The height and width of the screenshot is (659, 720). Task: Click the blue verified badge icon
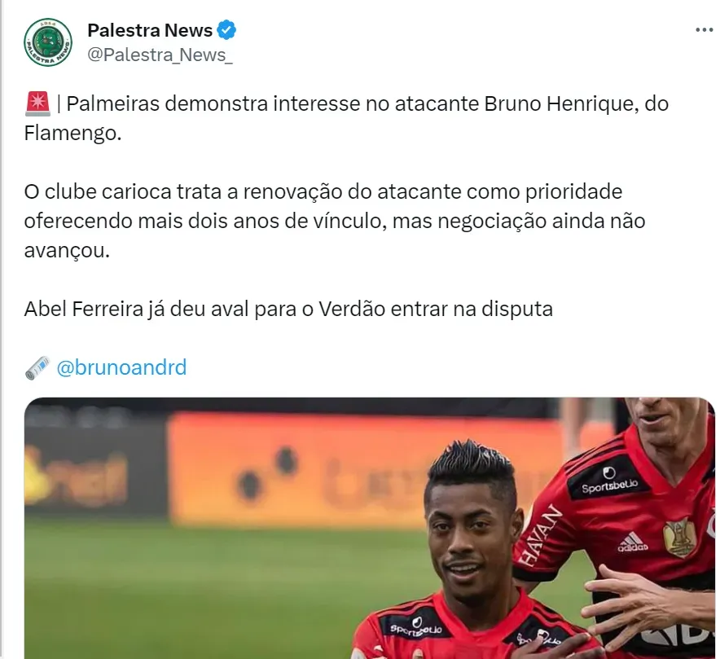pos(226,30)
